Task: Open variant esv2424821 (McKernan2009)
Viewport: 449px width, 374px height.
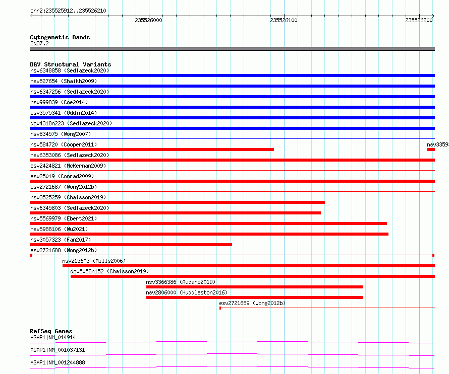Action: pyautogui.click(x=68, y=166)
